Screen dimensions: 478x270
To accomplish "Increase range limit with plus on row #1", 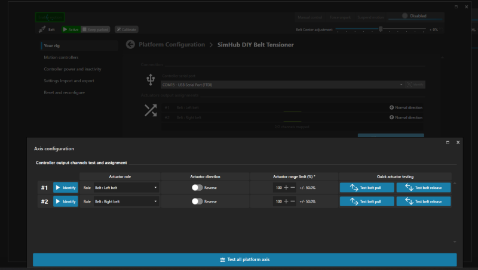I will tap(286, 188).
